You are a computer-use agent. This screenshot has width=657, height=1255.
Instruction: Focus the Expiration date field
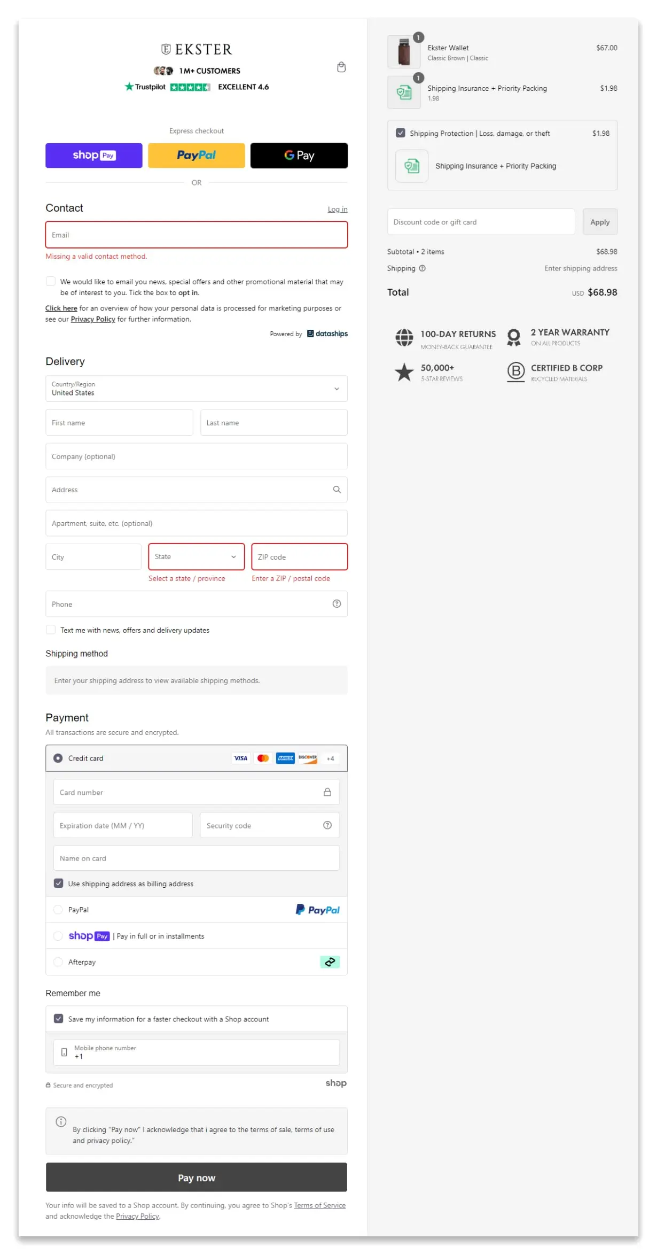123,825
